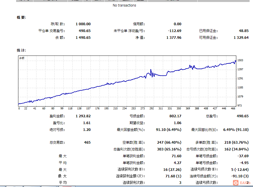Click the 余额 legend label in chart

point(22,58)
